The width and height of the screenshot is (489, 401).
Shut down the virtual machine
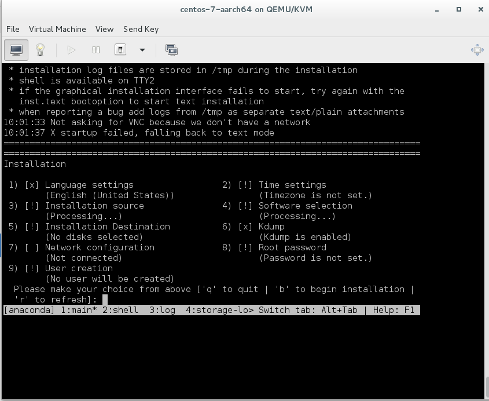120,50
